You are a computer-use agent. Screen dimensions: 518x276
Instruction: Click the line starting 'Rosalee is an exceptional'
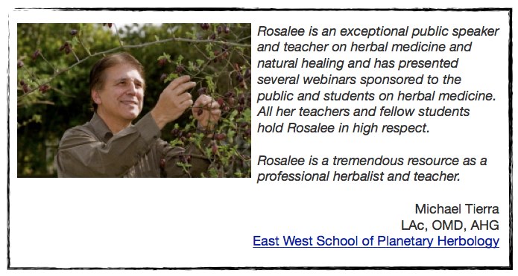click(x=378, y=31)
